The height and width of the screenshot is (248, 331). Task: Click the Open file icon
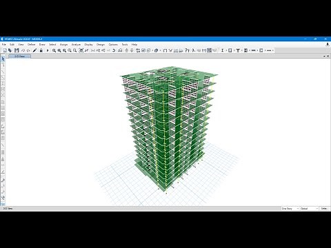click(x=10, y=50)
